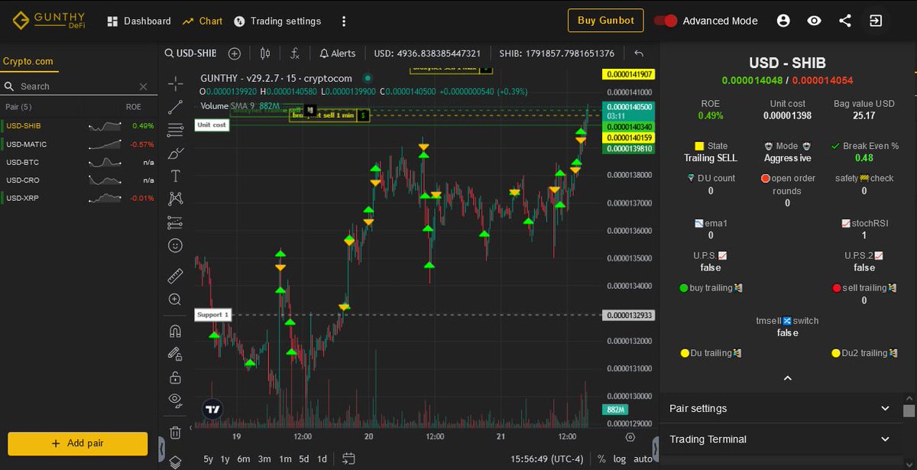Click the trash remove-drawings icon
Screen dimensions: 917x470
point(176,432)
